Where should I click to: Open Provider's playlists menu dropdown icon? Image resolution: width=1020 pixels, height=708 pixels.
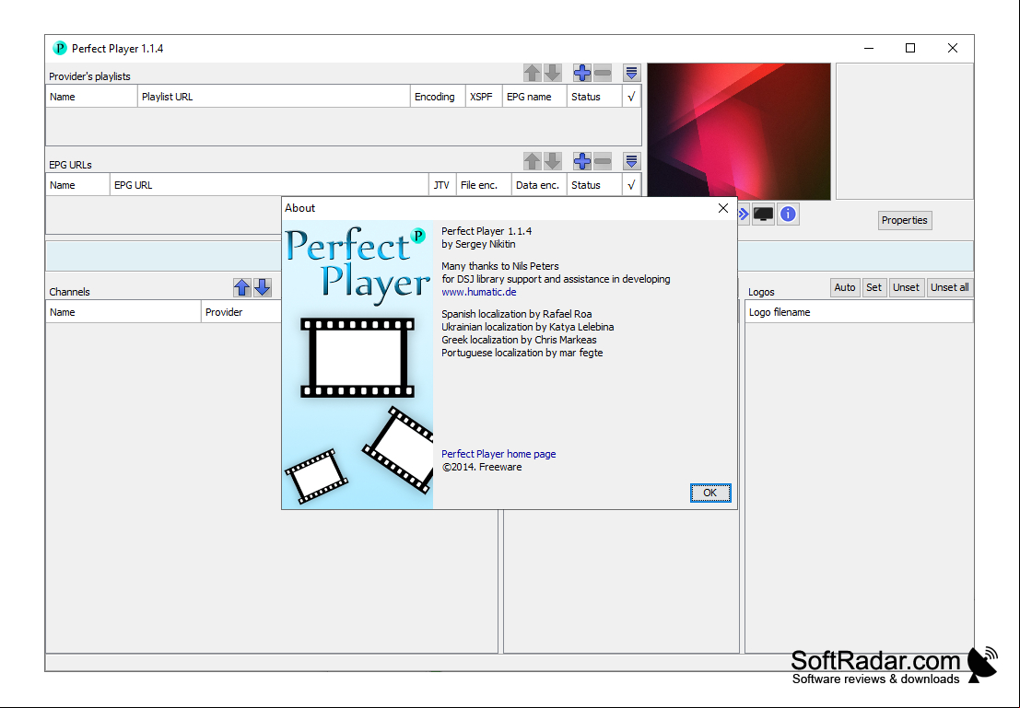tap(632, 73)
